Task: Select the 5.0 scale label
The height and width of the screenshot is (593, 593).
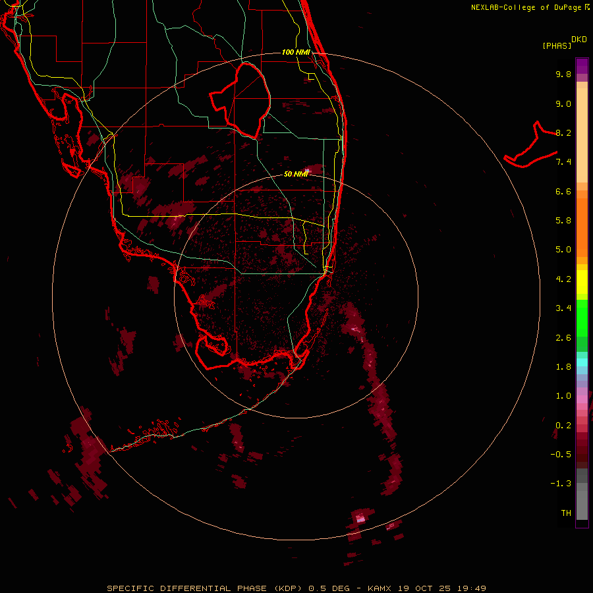Action: pyautogui.click(x=563, y=250)
